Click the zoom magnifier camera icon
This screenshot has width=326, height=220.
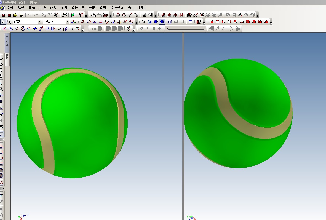click(2, 84)
